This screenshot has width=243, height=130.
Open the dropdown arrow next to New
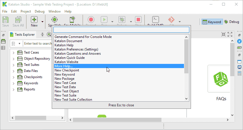tap(43, 21)
